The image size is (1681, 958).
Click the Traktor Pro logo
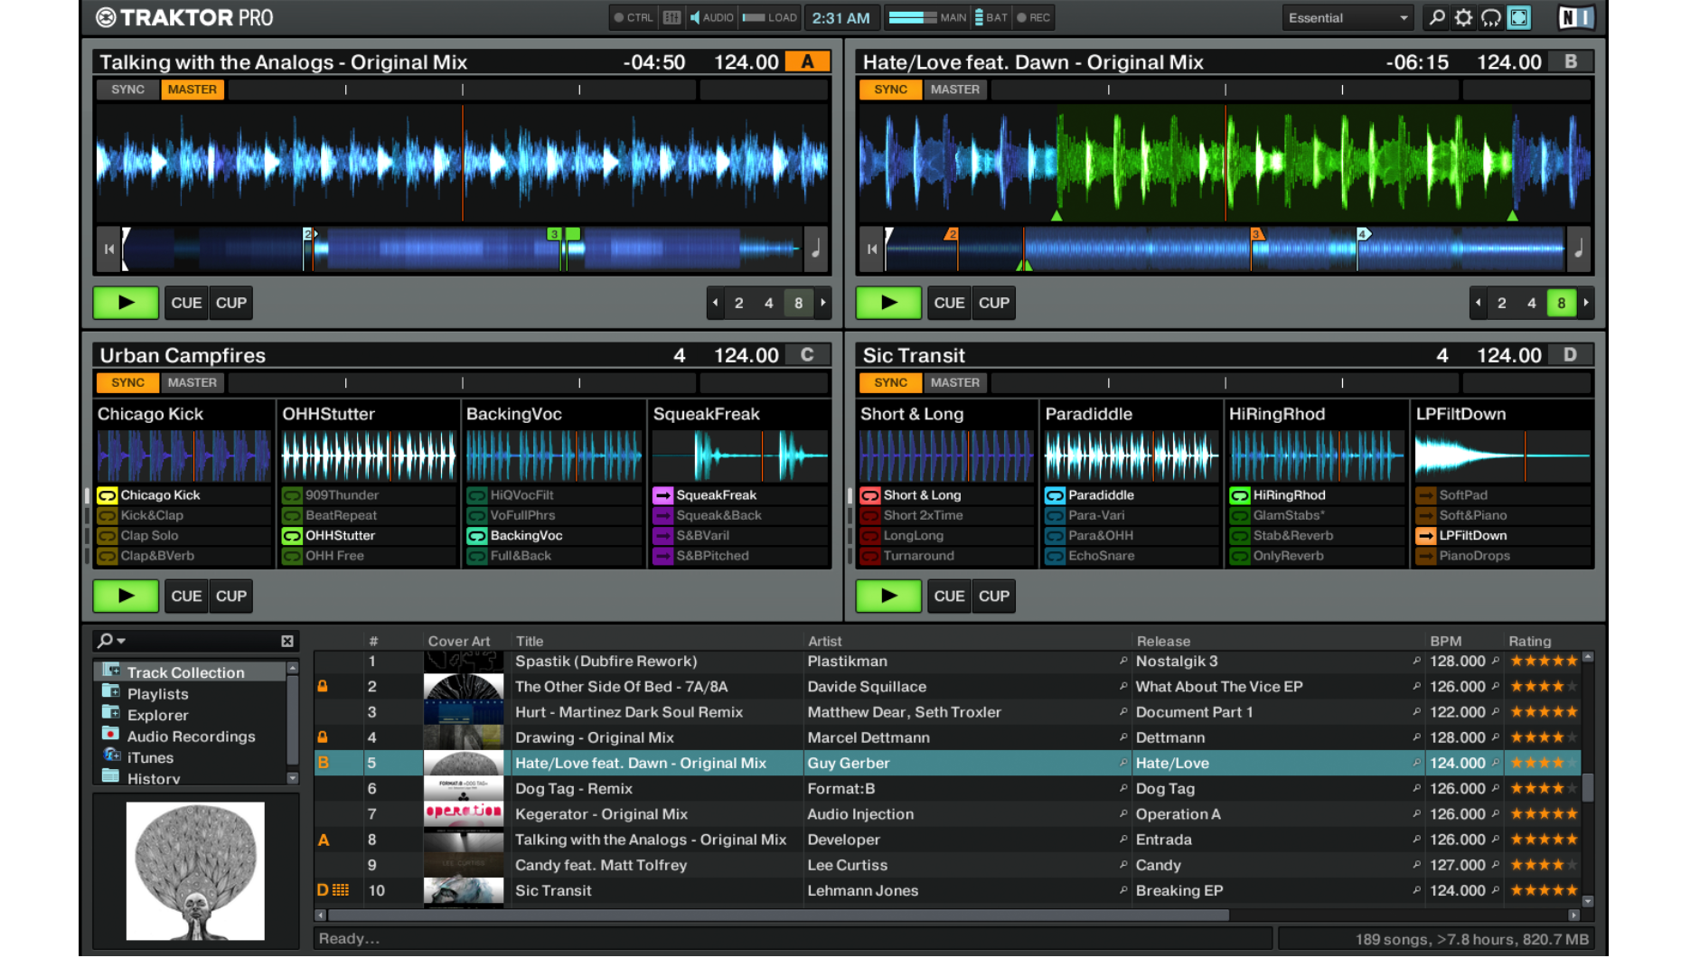coord(184,17)
